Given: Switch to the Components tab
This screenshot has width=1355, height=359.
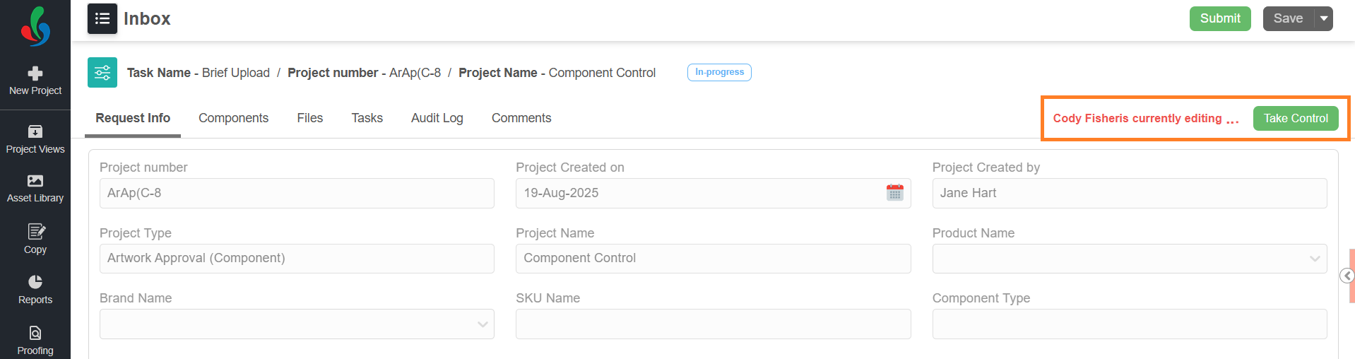Looking at the screenshot, I should (233, 118).
